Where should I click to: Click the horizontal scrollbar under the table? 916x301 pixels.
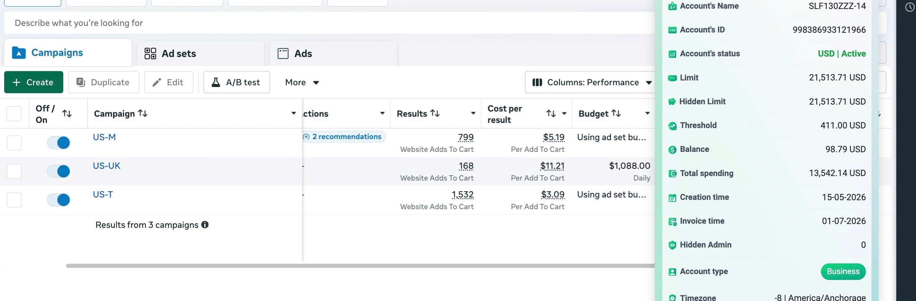(360, 266)
